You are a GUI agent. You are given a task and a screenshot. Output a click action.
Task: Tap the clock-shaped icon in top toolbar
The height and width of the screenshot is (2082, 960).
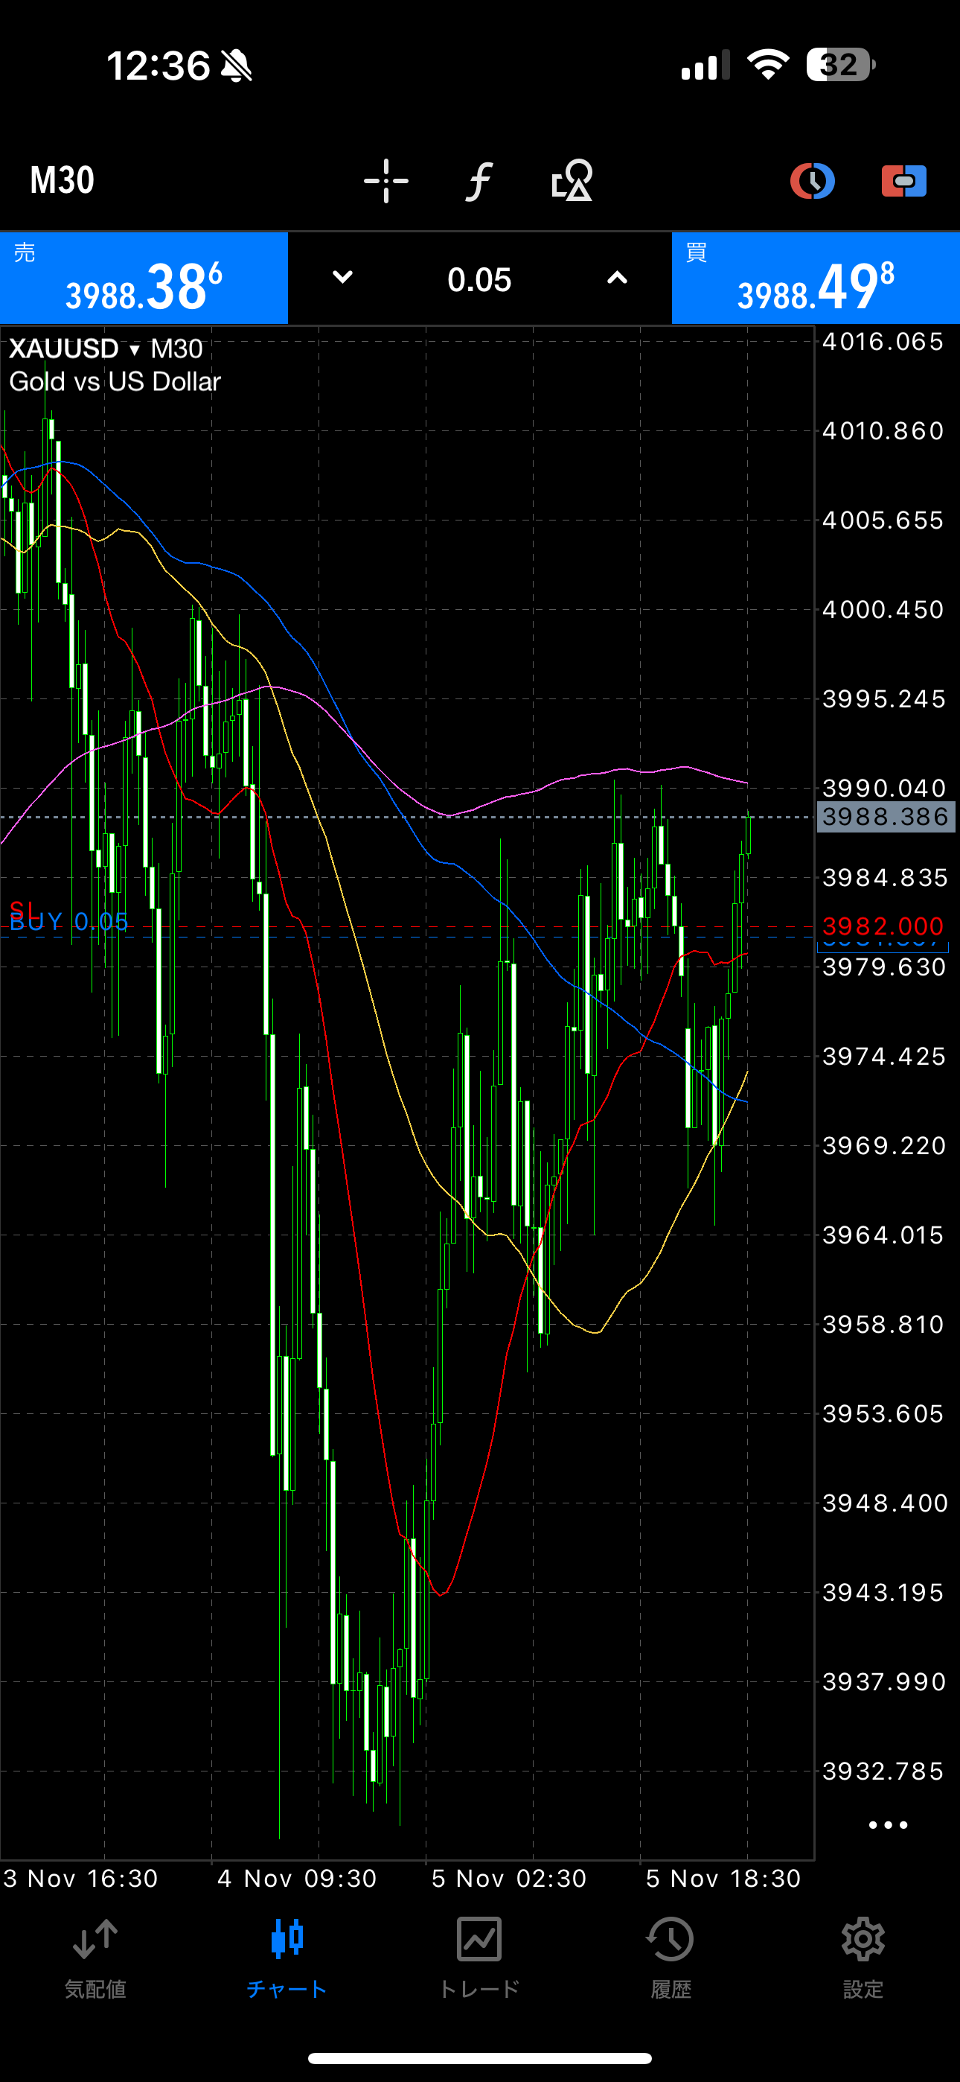click(x=811, y=180)
